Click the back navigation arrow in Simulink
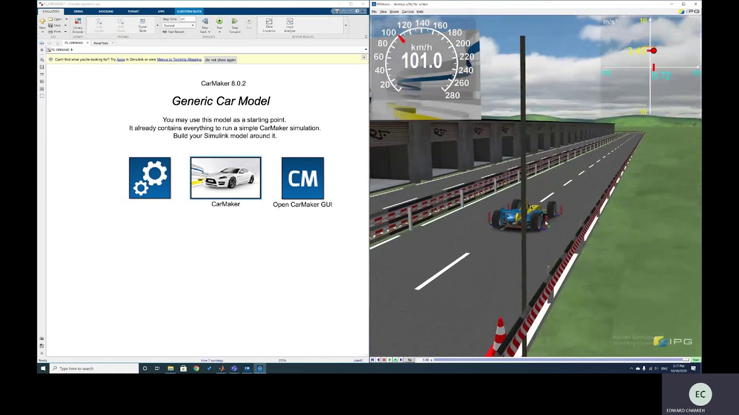Image resolution: width=739 pixels, height=415 pixels. click(x=42, y=43)
